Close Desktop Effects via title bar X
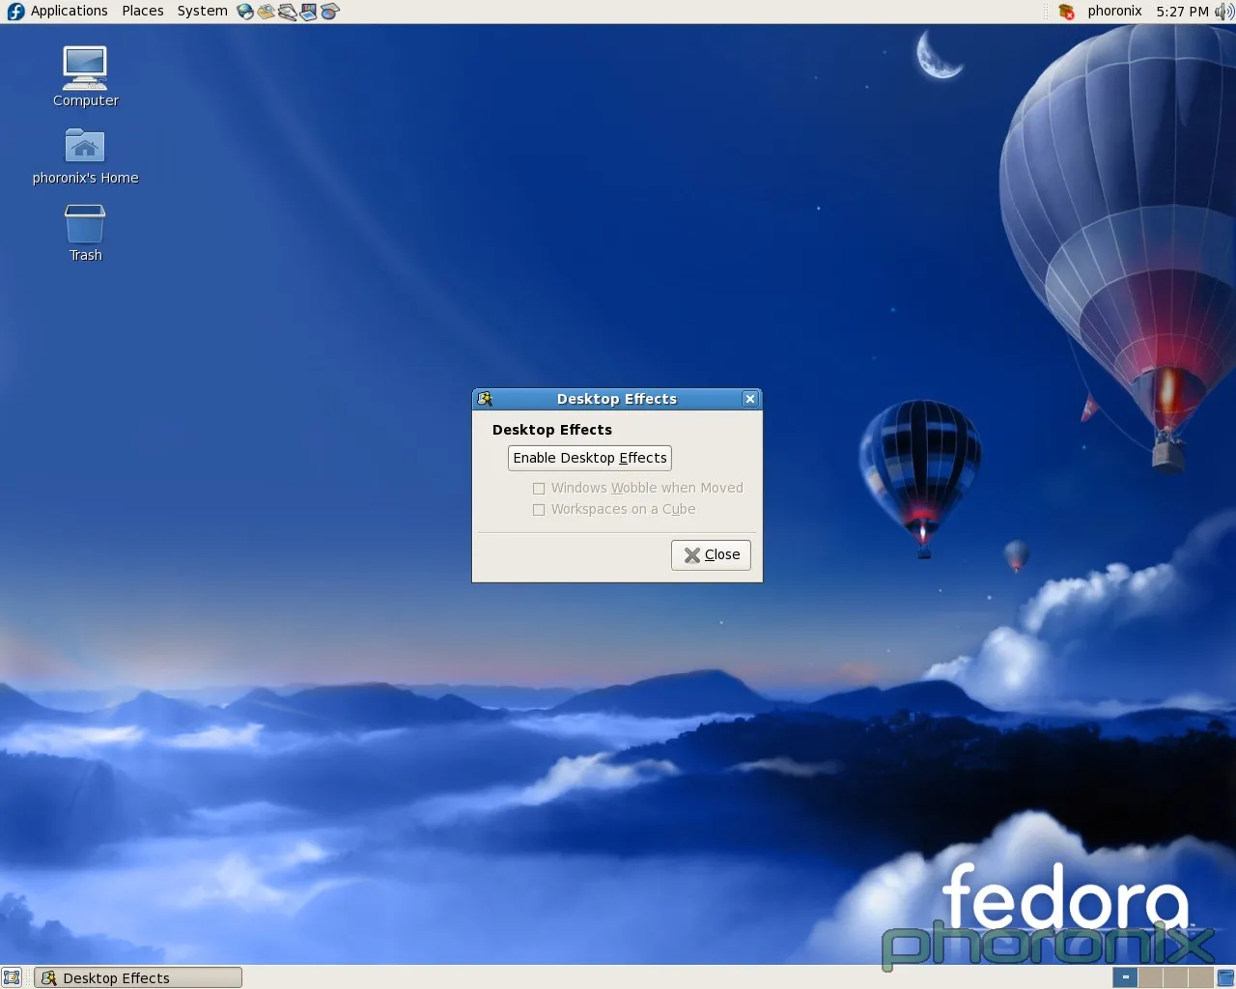 click(750, 399)
